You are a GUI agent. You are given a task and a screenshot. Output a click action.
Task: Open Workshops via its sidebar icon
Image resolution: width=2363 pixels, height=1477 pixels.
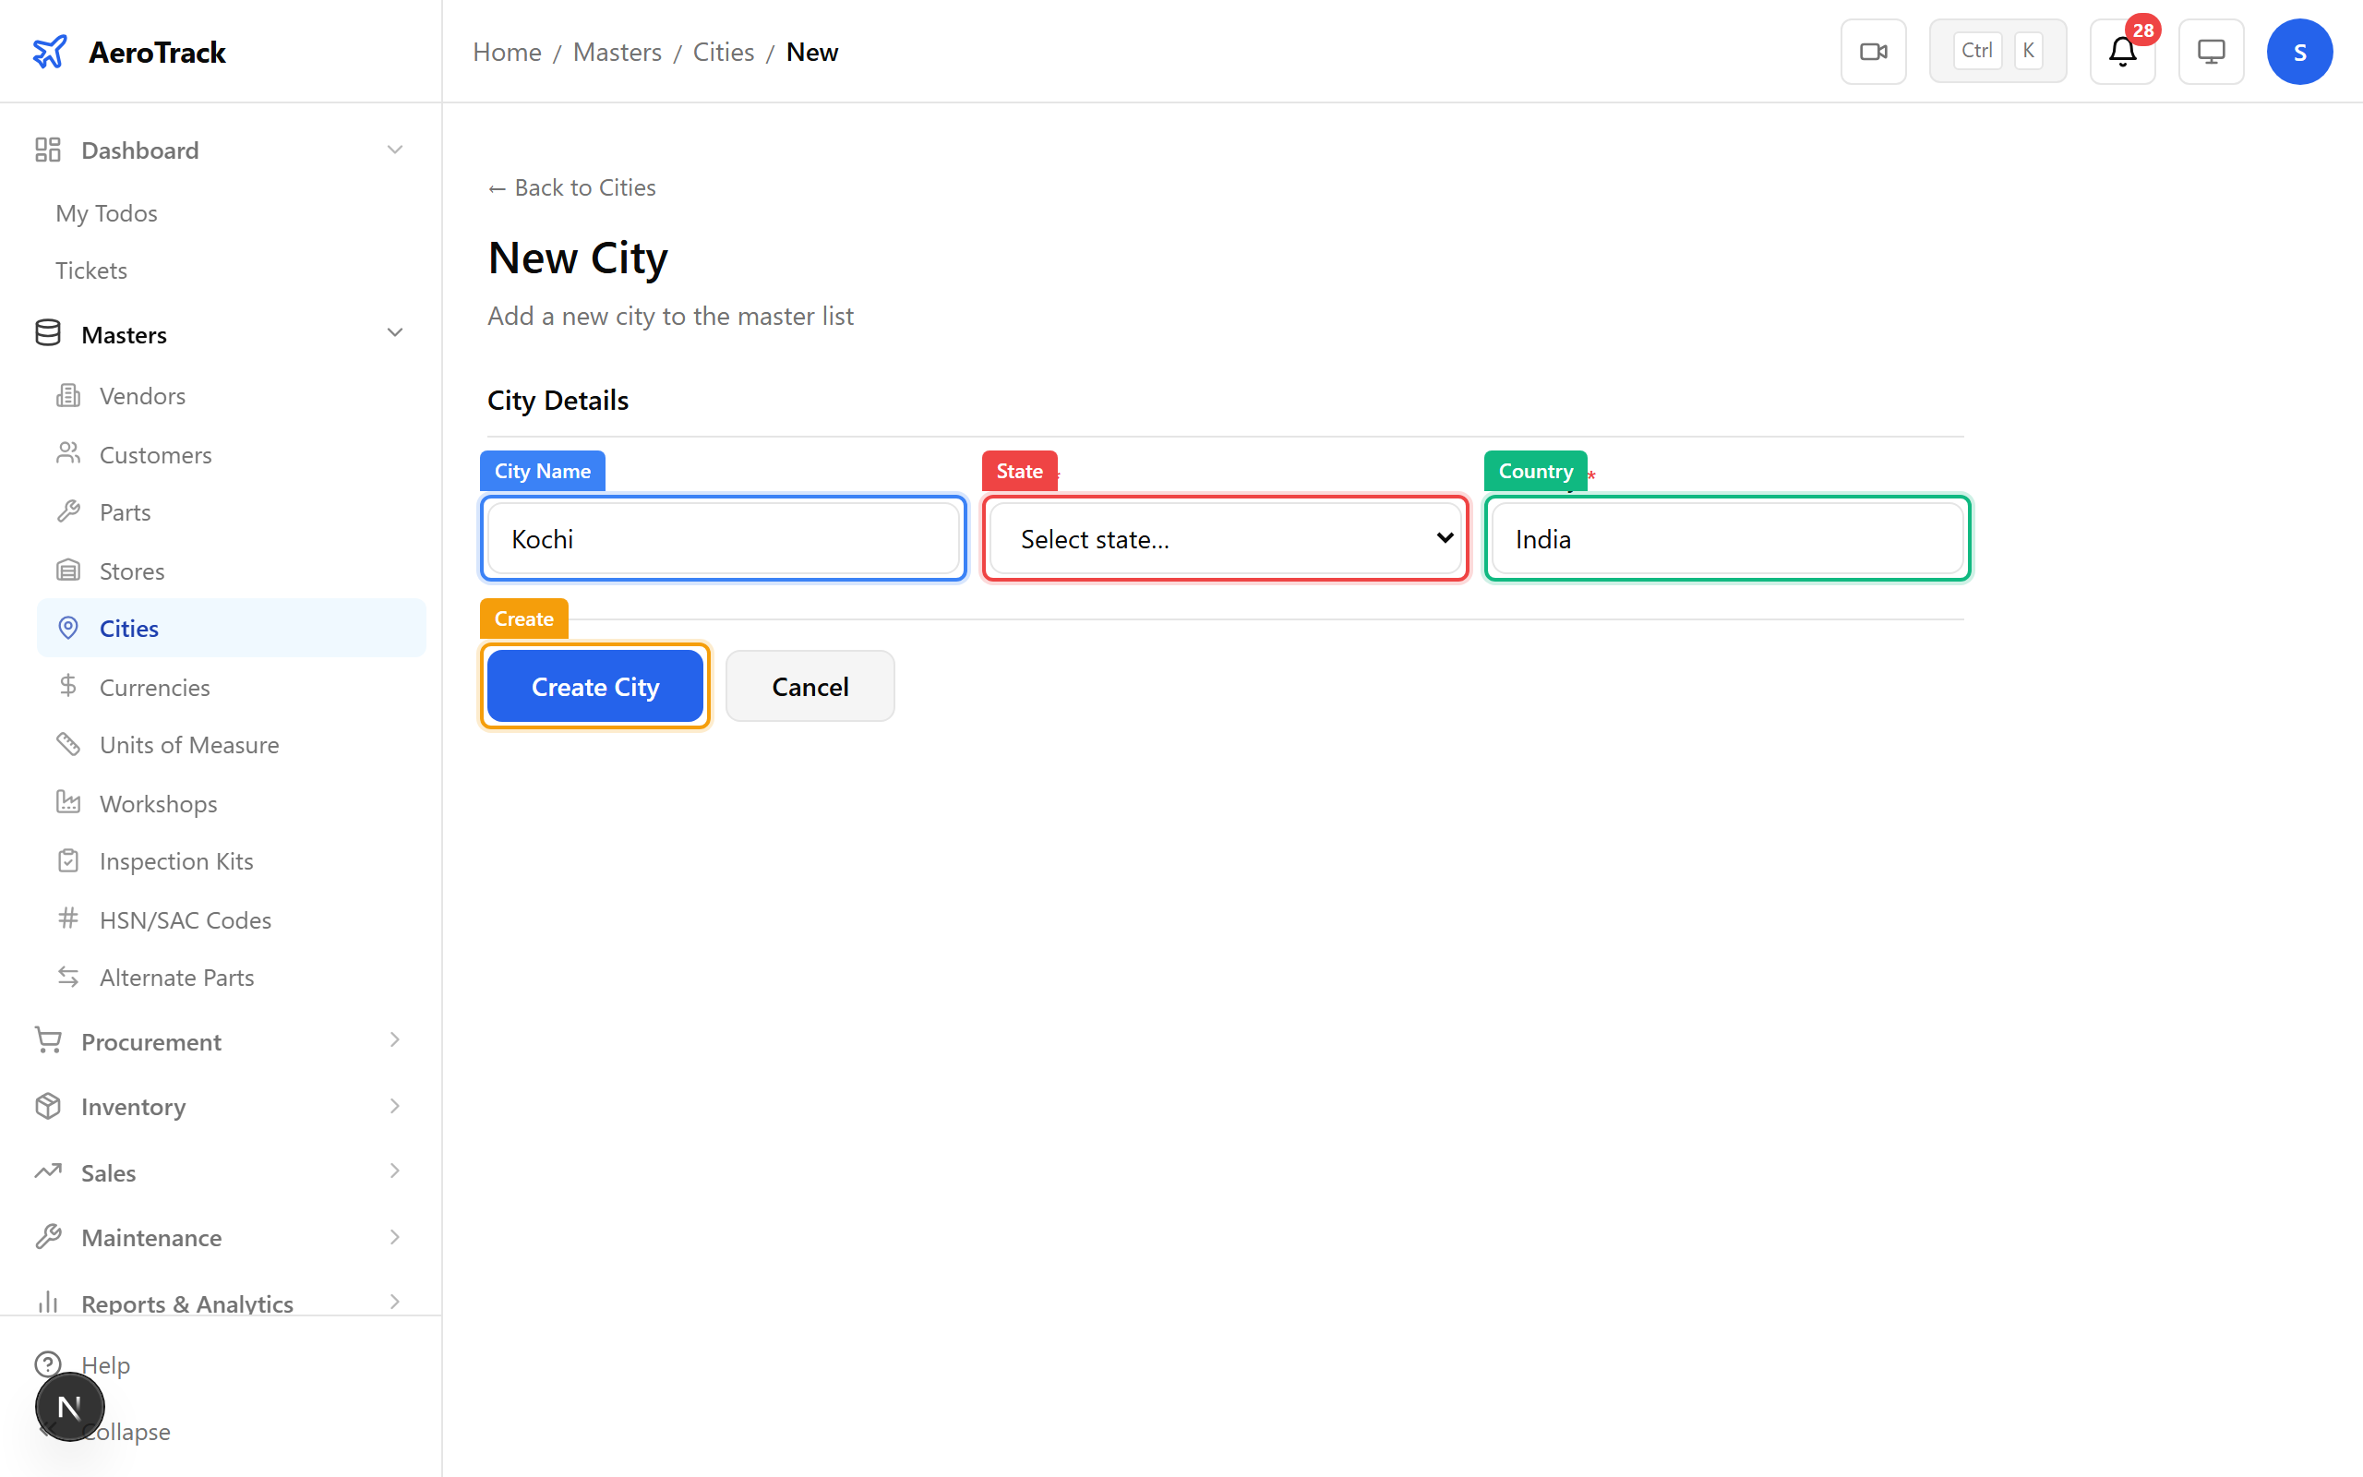coord(67,802)
